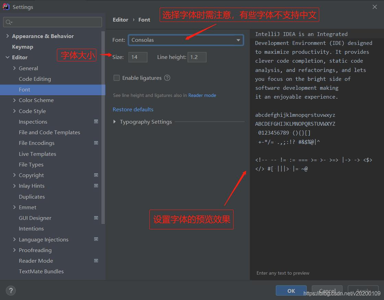
Task: Click the project-level icon beside Copyright
Action: pyautogui.click(x=96, y=175)
